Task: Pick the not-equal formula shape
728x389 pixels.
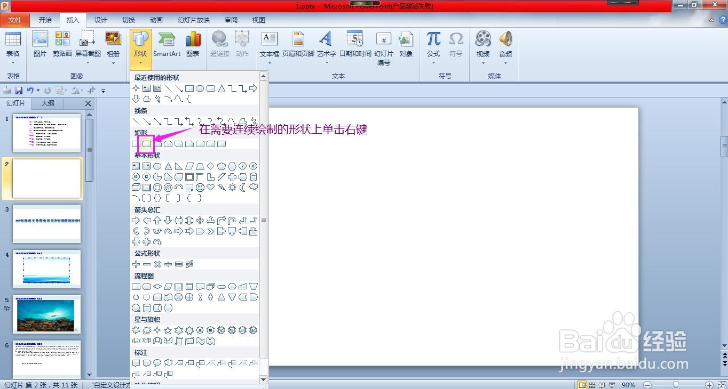Action: click(189, 264)
